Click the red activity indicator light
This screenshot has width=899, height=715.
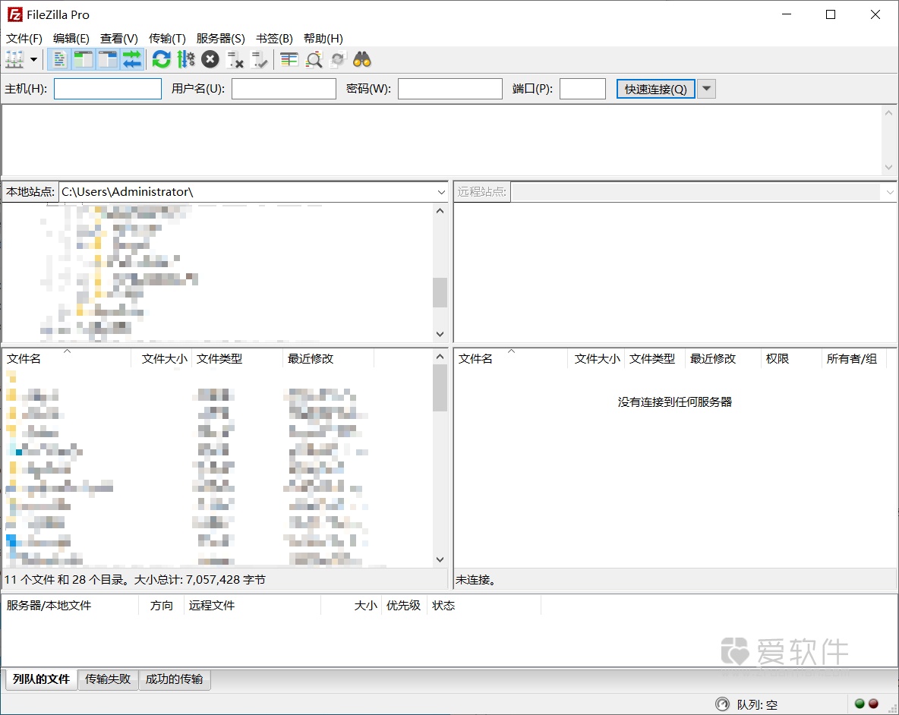[873, 704]
